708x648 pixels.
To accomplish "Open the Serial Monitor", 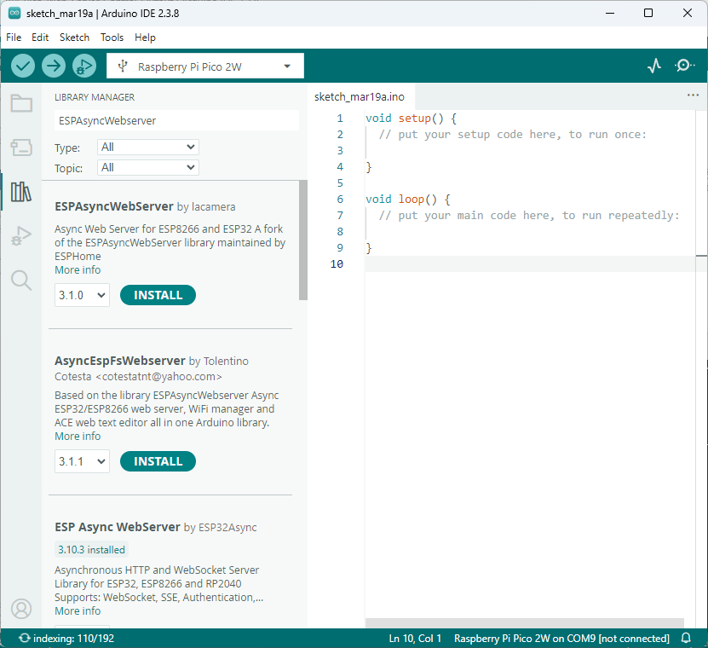I will pos(684,66).
